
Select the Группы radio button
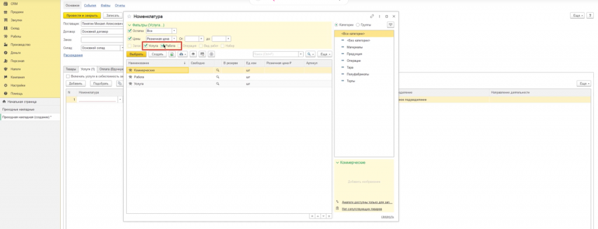[358, 24]
